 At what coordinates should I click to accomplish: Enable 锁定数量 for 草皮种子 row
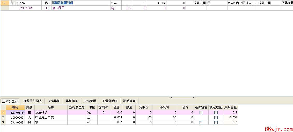tap(216, 113)
